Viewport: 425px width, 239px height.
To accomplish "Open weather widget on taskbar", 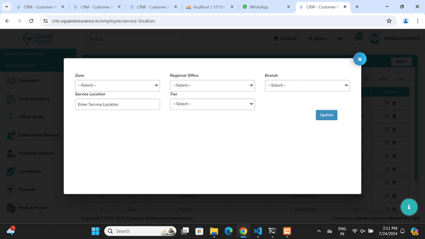I will click(11, 230).
